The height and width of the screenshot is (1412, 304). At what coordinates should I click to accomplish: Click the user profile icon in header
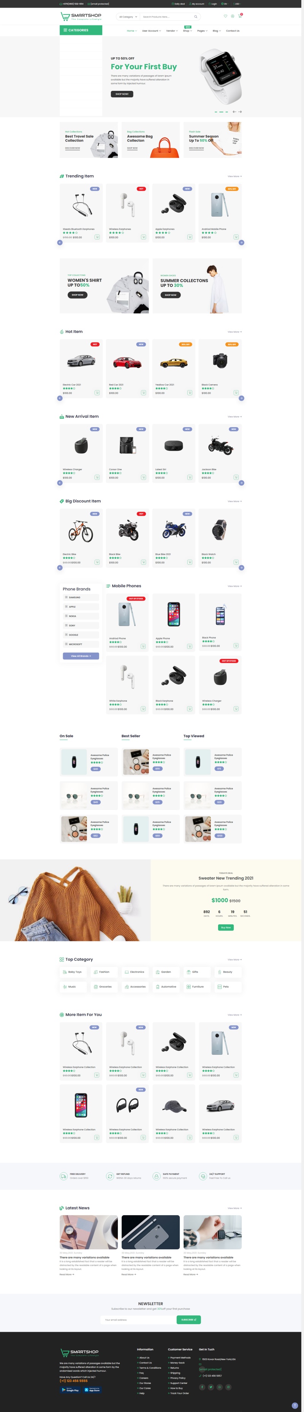coord(232,16)
